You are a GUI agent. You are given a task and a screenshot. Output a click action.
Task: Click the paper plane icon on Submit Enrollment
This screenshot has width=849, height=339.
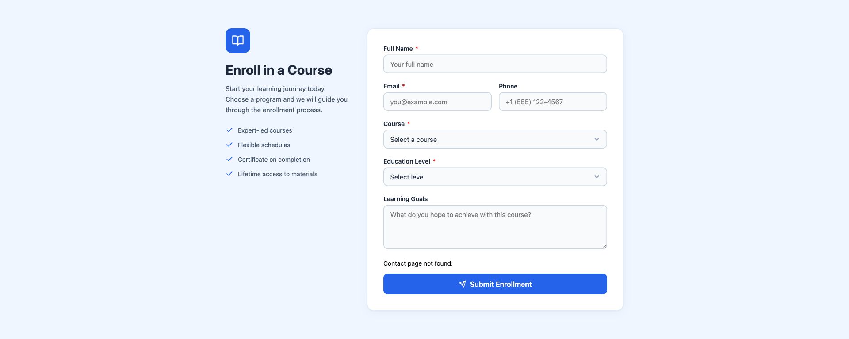tap(463, 284)
